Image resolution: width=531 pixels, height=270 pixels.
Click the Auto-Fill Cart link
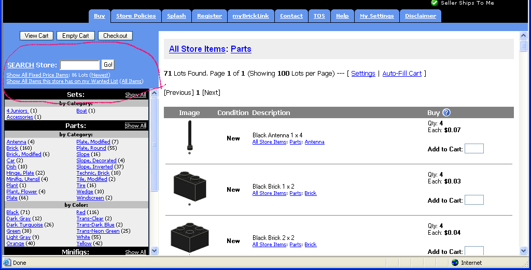(x=402, y=74)
